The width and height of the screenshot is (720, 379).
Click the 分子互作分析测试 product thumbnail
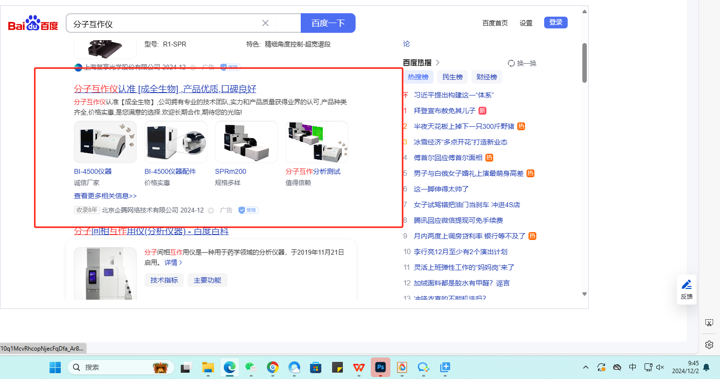tap(317, 142)
